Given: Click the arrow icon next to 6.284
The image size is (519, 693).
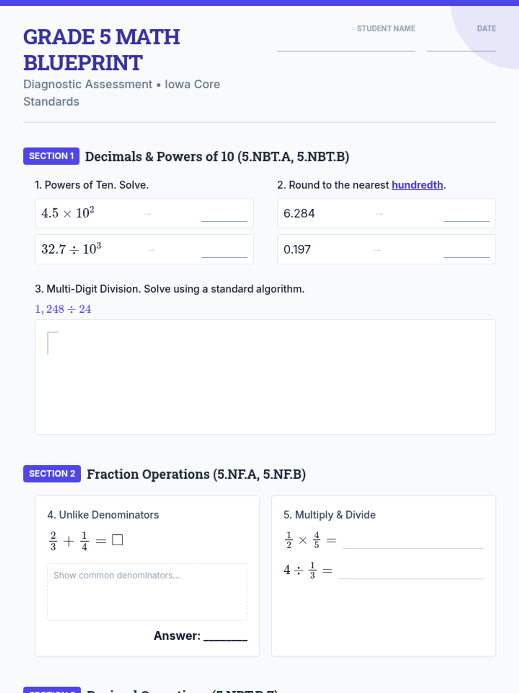Looking at the screenshot, I should point(379,214).
